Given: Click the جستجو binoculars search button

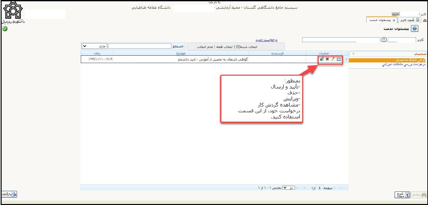Looking at the screenshot, I should point(419,194).
